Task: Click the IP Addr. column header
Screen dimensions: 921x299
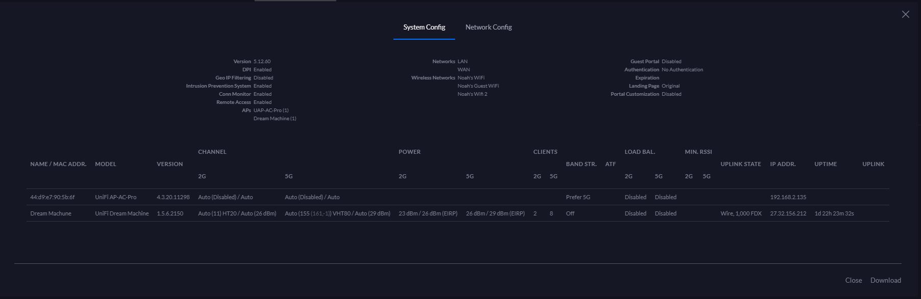Action: point(783,164)
